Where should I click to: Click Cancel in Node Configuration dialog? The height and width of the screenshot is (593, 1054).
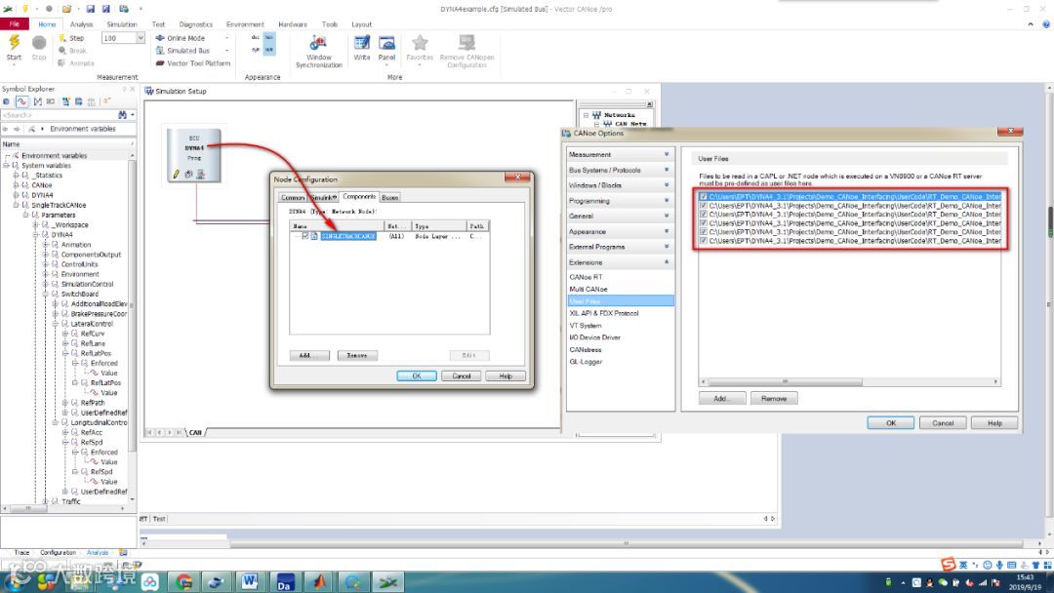(461, 376)
